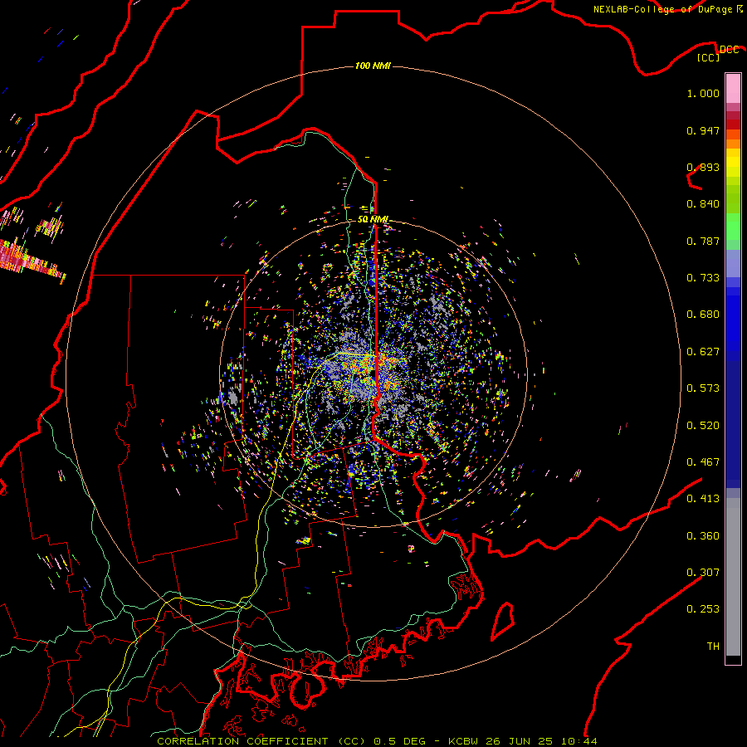Image resolution: width=747 pixels, height=747 pixels.
Task: Click the 0.573 legend value
Action: pyautogui.click(x=703, y=388)
